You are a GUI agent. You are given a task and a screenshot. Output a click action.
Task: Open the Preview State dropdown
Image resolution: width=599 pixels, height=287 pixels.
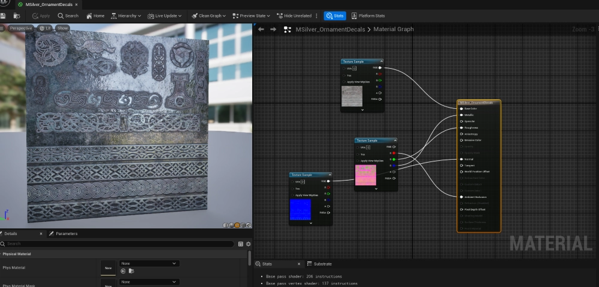[x=251, y=16]
